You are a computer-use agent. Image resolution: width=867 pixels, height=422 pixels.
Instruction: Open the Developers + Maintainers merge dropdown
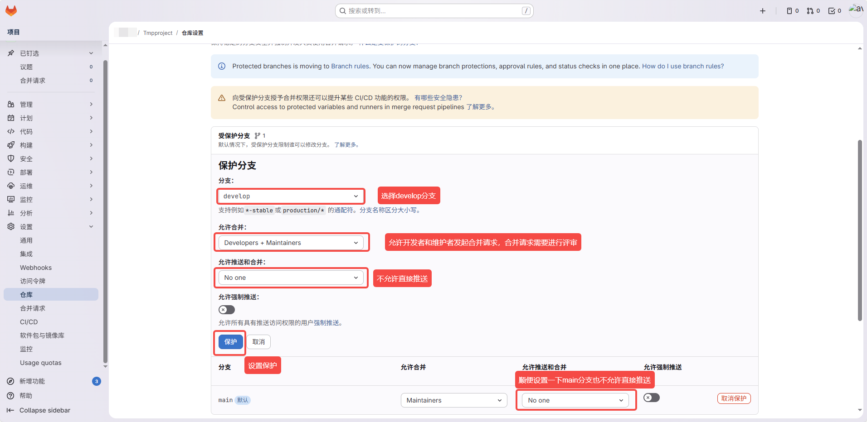click(x=291, y=243)
